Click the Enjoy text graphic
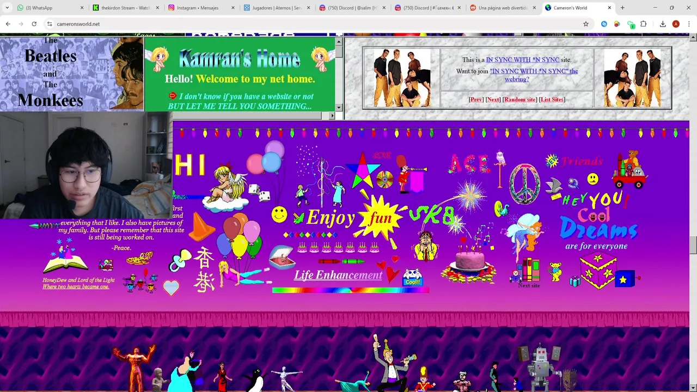Viewport: 697px width, 392px height. 331,217
